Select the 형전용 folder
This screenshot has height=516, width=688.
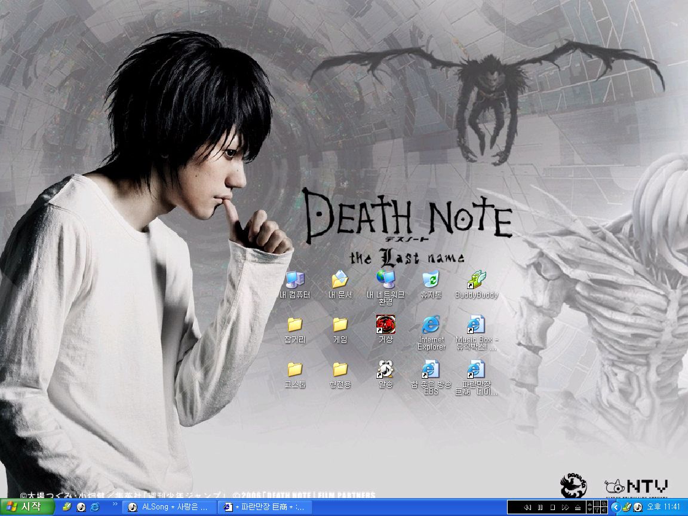point(340,375)
